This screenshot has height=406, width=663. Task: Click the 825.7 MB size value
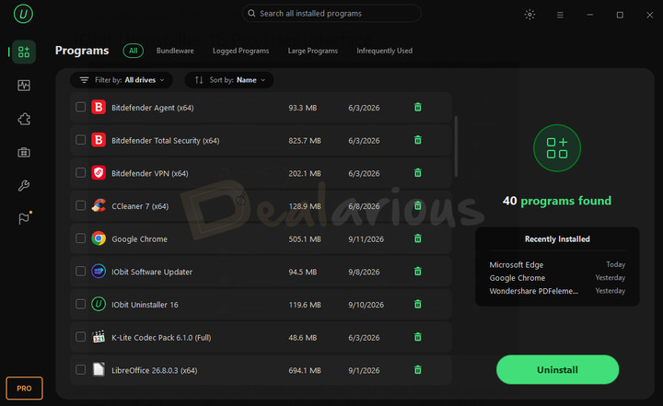(x=305, y=141)
